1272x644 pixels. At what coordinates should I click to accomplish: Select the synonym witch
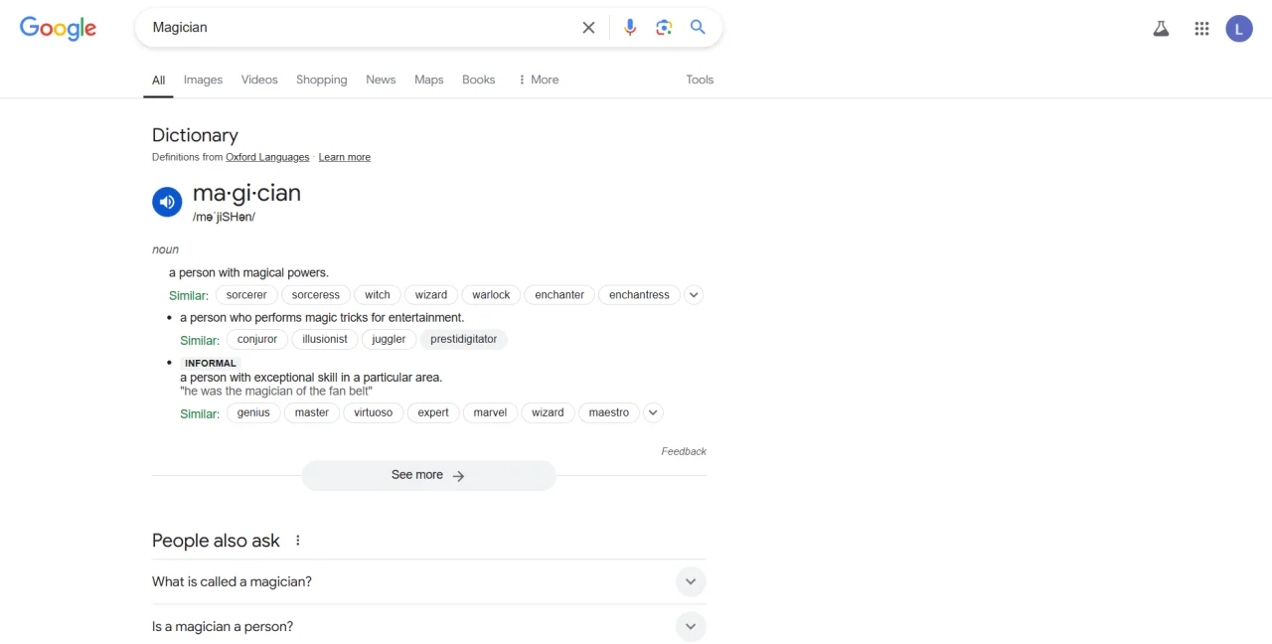378,295
